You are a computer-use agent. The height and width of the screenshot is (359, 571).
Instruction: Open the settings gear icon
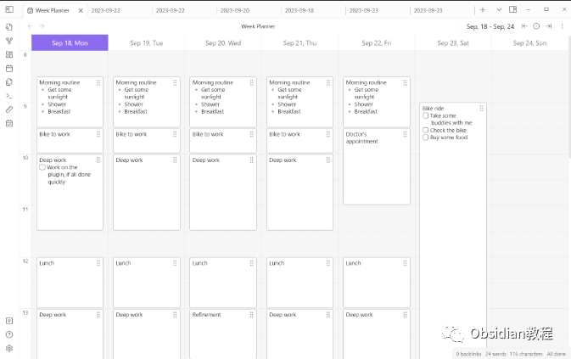point(9,348)
